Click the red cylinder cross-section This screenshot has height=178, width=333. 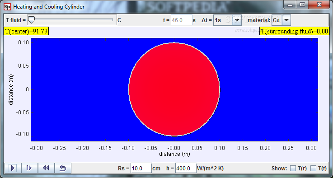coord(174,89)
